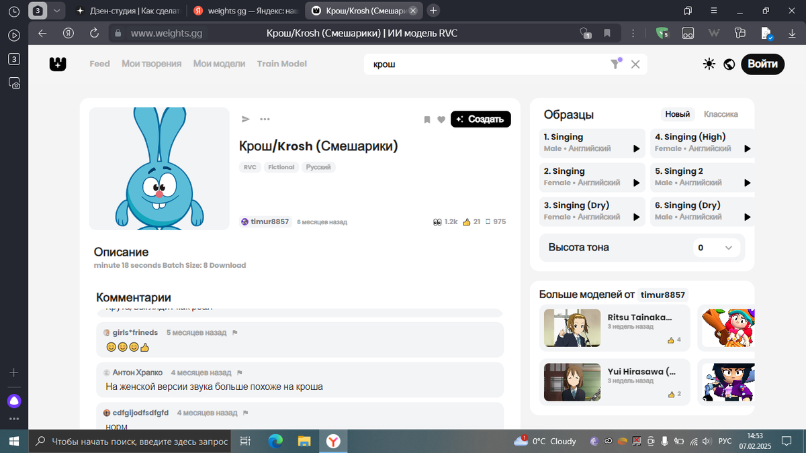Click the Windows taskbar search box

coord(130,441)
